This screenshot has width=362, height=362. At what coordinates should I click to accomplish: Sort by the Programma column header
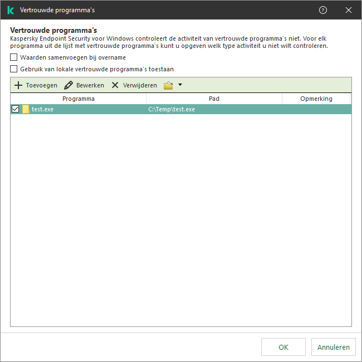pyautogui.click(x=79, y=99)
